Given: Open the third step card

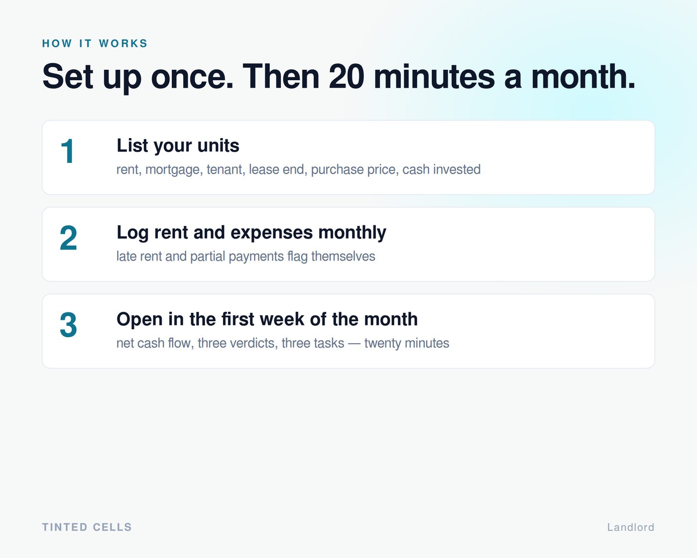Looking at the screenshot, I should point(348,331).
